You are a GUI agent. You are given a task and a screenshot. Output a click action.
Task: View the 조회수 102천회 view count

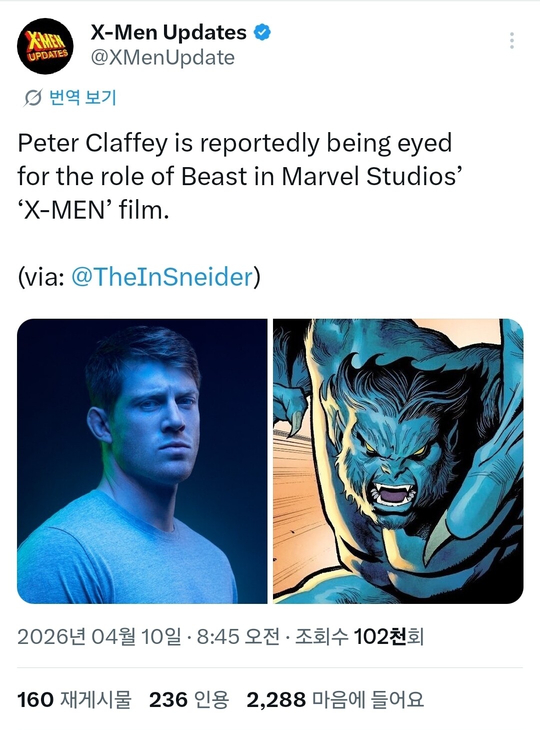point(359,636)
